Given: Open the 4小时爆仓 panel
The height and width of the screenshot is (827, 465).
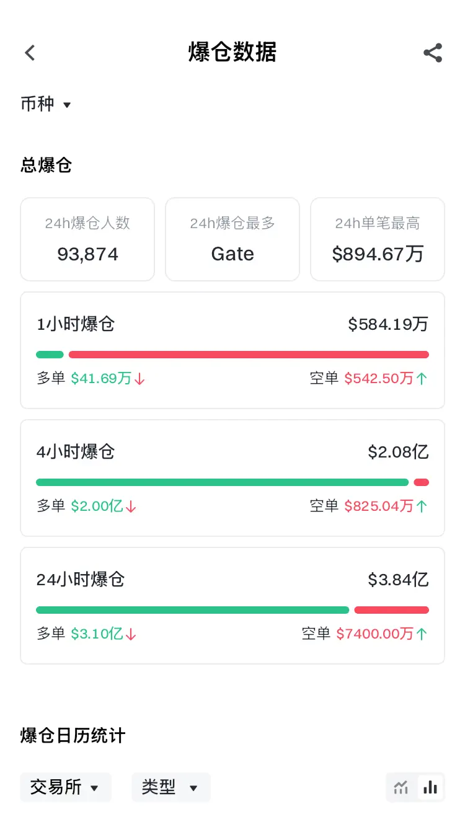Looking at the screenshot, I should 232,478.
